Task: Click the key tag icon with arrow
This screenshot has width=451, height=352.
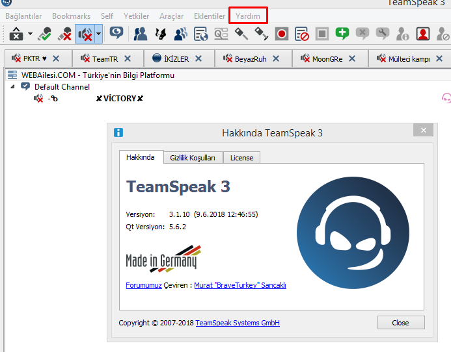Action: click(261, 34)
